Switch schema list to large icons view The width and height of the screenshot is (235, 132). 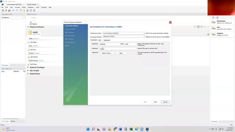pyautogui.click(x=195, y=27)
